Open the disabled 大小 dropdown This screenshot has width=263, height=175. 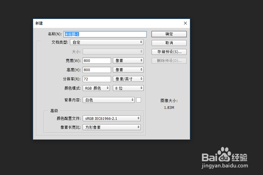pos(113,52)
